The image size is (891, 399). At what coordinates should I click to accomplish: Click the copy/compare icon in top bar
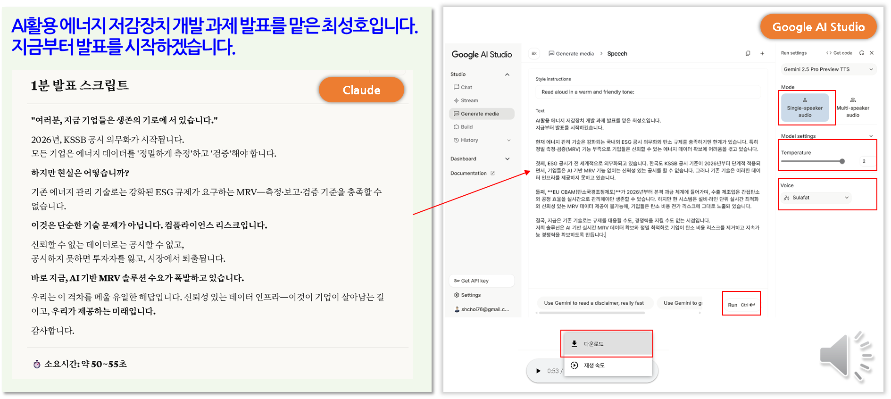(x=748, y=54)
